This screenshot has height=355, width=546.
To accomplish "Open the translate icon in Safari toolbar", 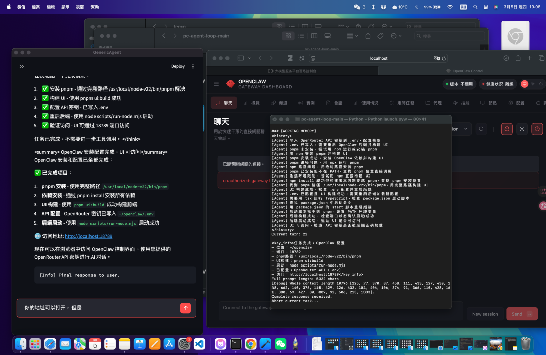I will coord(302,58).
